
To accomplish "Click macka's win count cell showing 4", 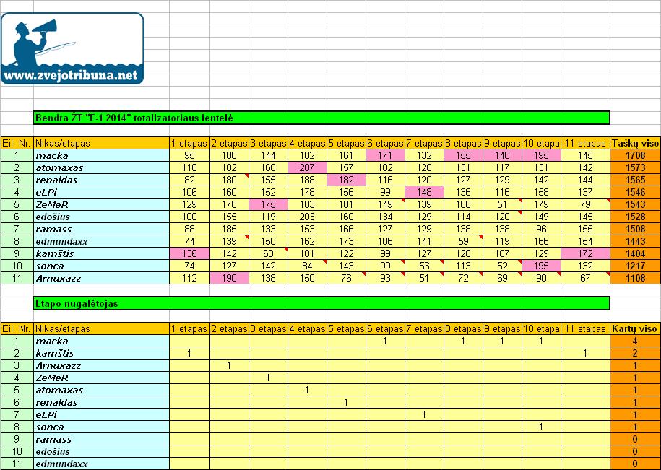I will 635,341.
